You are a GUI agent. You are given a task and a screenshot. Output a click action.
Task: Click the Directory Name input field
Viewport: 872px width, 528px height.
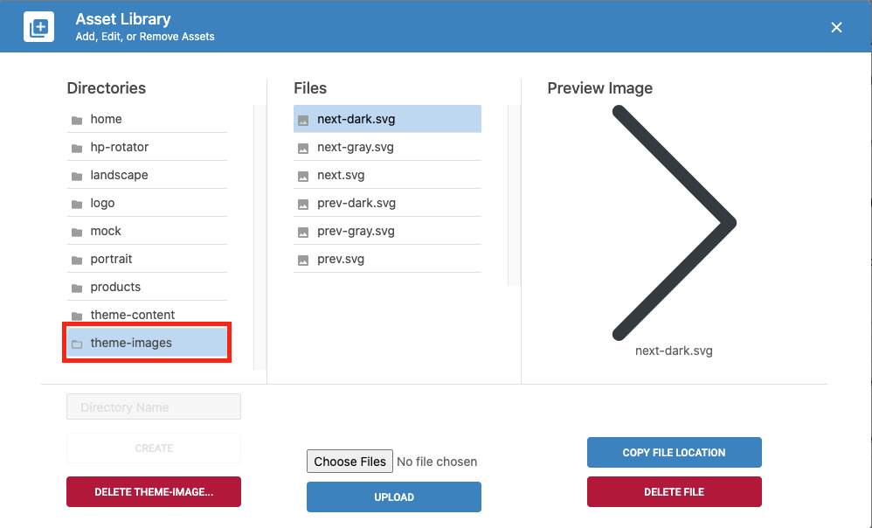tap(153, 406)
